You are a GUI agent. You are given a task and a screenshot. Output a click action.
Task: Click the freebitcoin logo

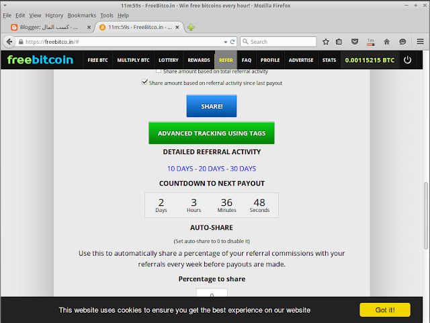coord(40,60)
